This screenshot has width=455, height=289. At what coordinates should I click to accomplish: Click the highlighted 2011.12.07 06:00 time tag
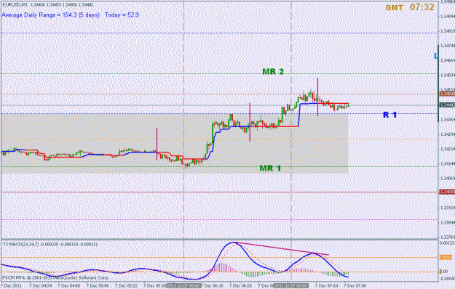coord(184,285)
